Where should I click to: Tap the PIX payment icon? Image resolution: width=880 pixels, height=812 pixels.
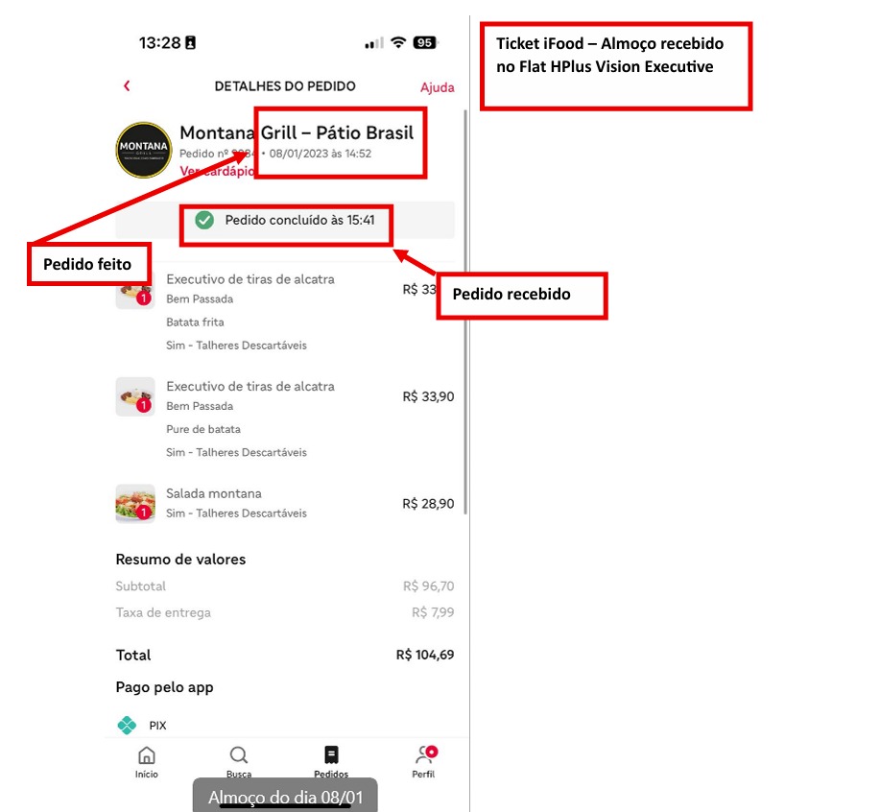[x=127, y=725]
